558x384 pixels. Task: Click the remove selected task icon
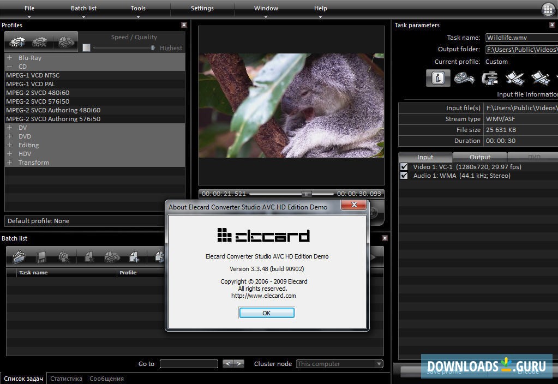(89, 256)
